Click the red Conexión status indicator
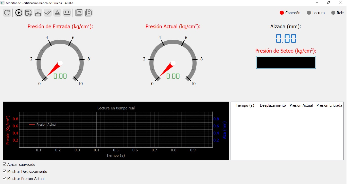Image resolution: width=347 pixels, height=184 pixels. pyautogui.click(x=282, y=13)
